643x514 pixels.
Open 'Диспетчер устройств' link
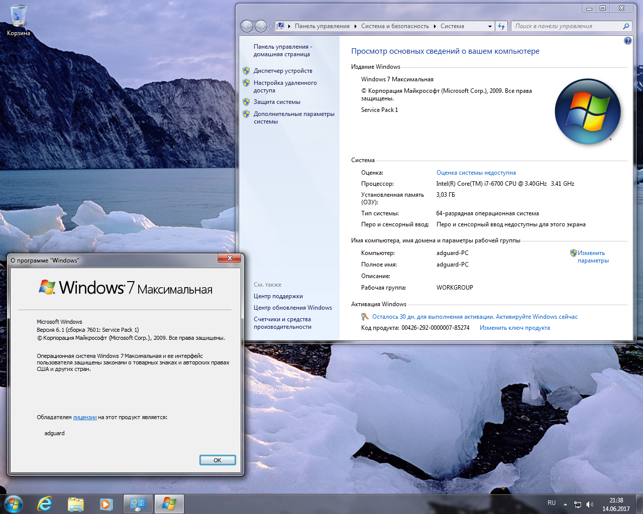click(x=283, y=71)
